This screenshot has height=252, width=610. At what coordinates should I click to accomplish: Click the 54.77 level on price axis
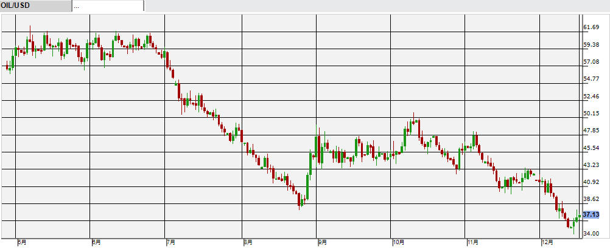pos(592,79)
